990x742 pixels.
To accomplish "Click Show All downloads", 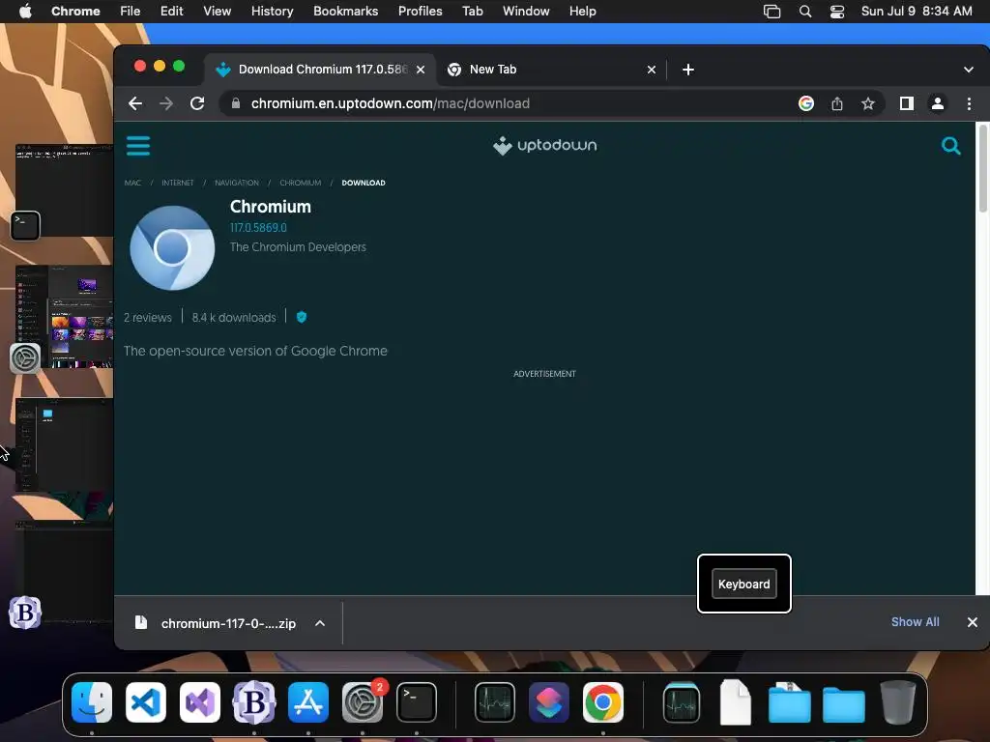I will (x=915, y=622).
